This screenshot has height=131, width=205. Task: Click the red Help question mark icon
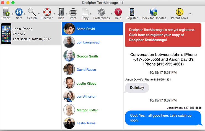click(118, 12)
